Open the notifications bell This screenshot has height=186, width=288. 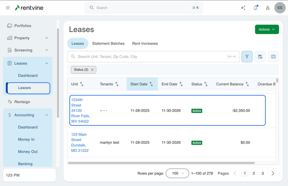click(255, 8)
